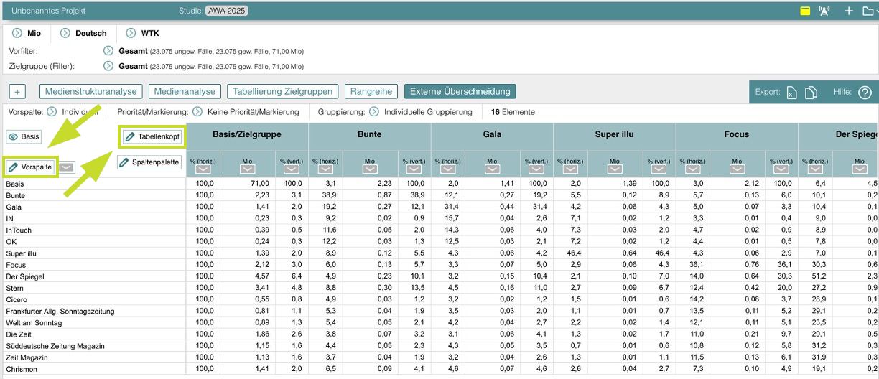Screen dimensions: 879x379
Task: Expand the Vorfilter Gesamt selector
Action: pos(108,51)
